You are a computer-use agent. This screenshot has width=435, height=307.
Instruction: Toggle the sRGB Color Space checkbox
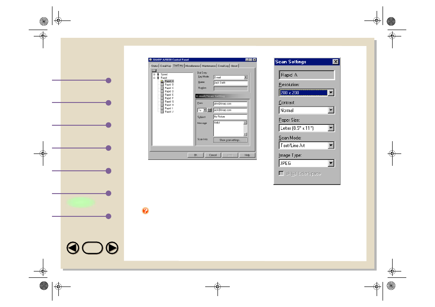tap(281, 174)
